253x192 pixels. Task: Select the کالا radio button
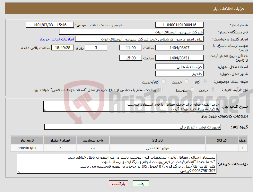point(205,82)
